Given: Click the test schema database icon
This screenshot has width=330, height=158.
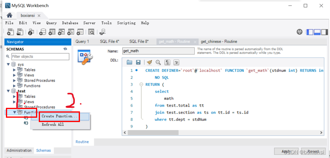Looking at the screenshot, I should coord(14,91).
